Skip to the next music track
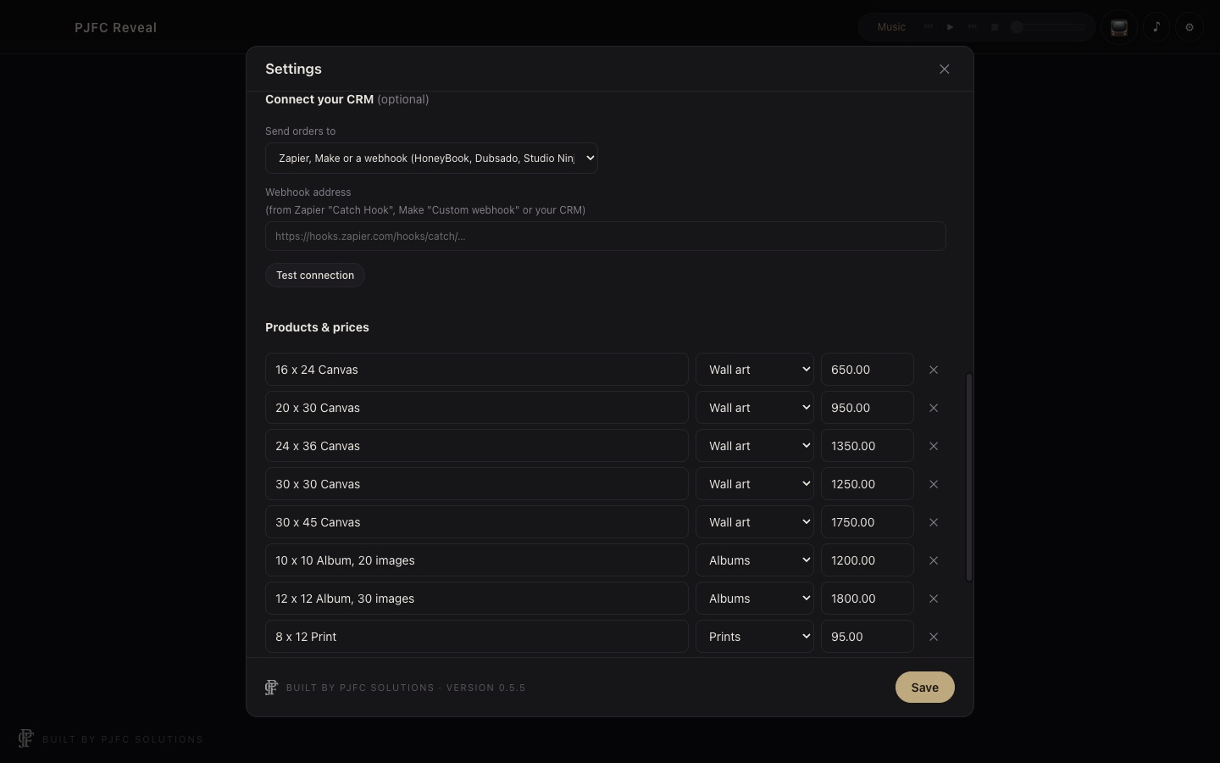Screen dimensions: 1220x763 [x=973, y=27]
